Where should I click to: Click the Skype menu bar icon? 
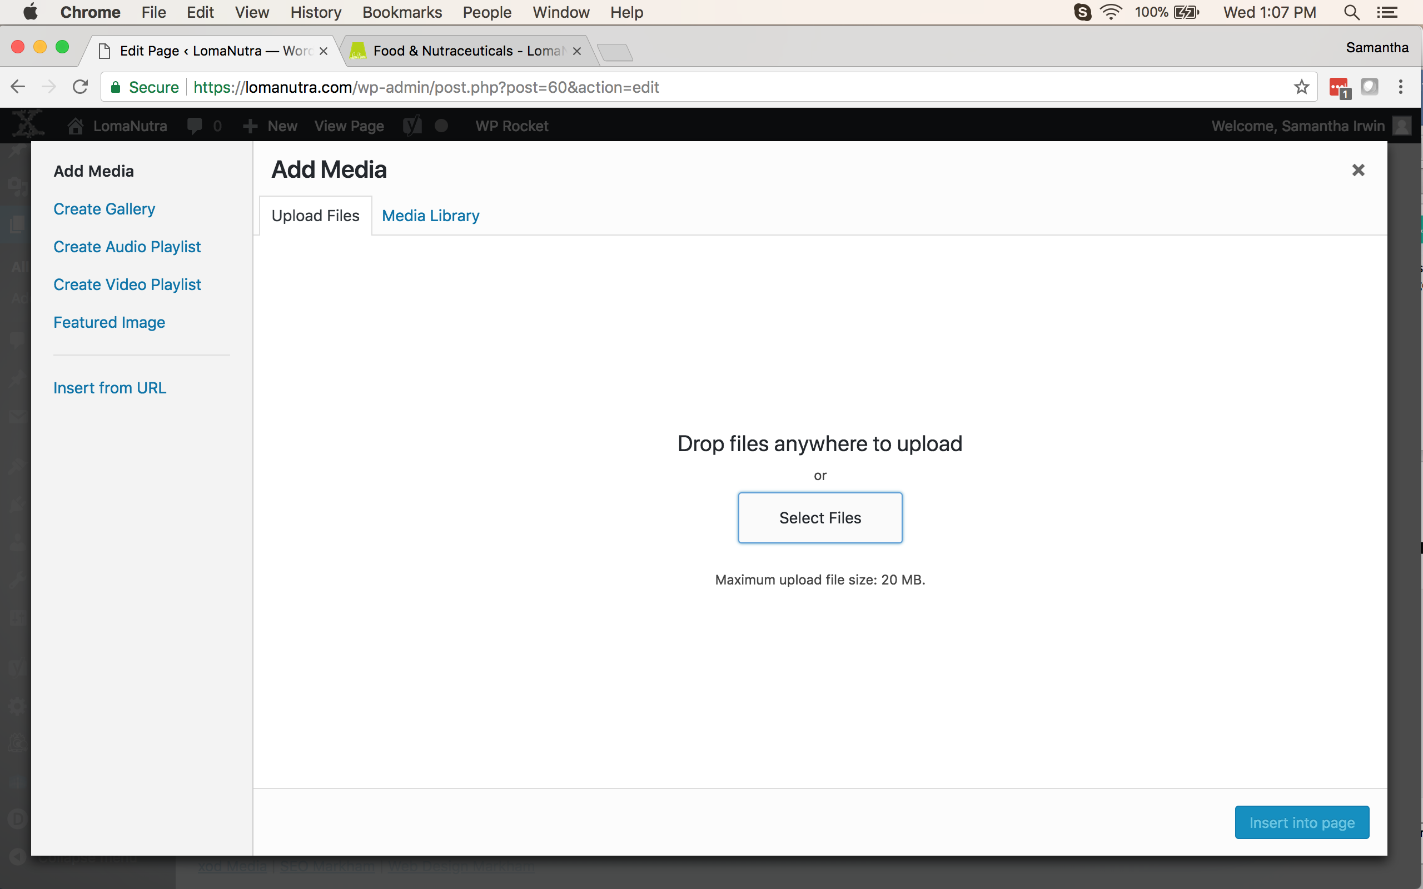[x=1082, y=12]
